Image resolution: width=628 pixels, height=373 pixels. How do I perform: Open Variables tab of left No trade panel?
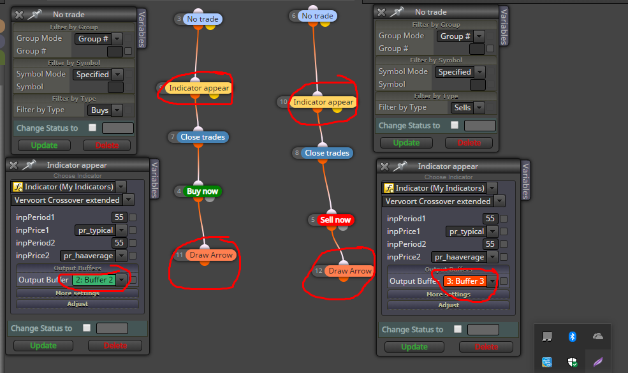click(142, 29)
